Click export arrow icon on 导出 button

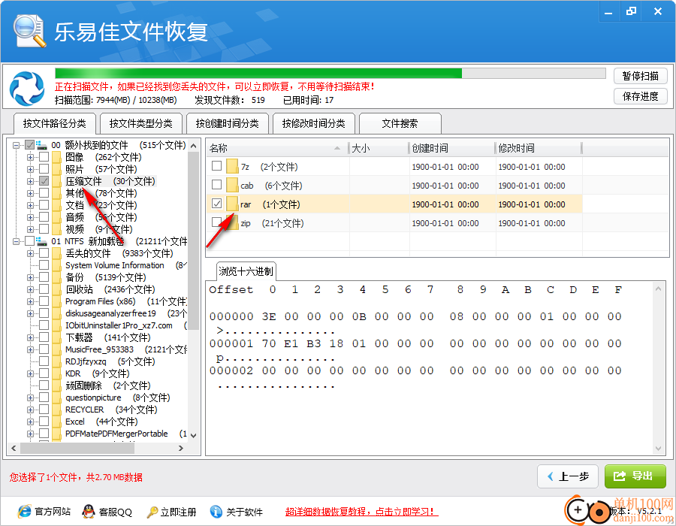point(620,476)
